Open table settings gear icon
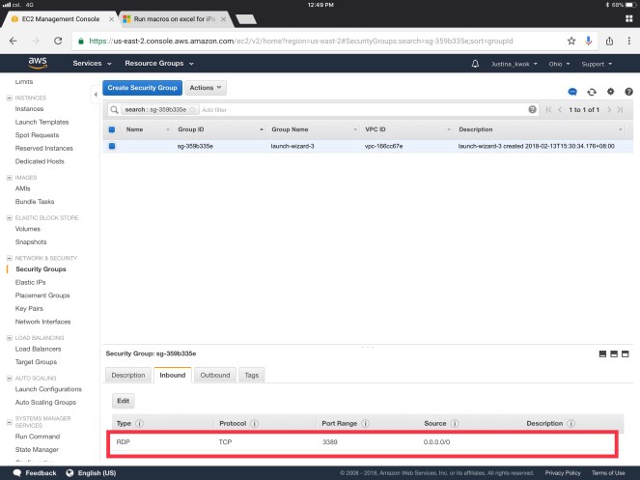Screen dimensions: 640x480 point(610,91)
